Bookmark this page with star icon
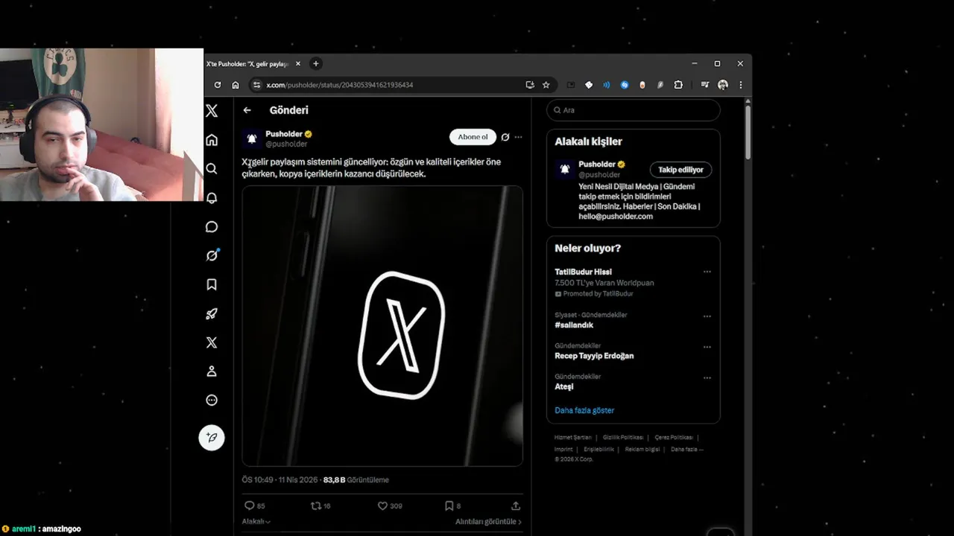954x536 pixels. [x=546, y=85]
